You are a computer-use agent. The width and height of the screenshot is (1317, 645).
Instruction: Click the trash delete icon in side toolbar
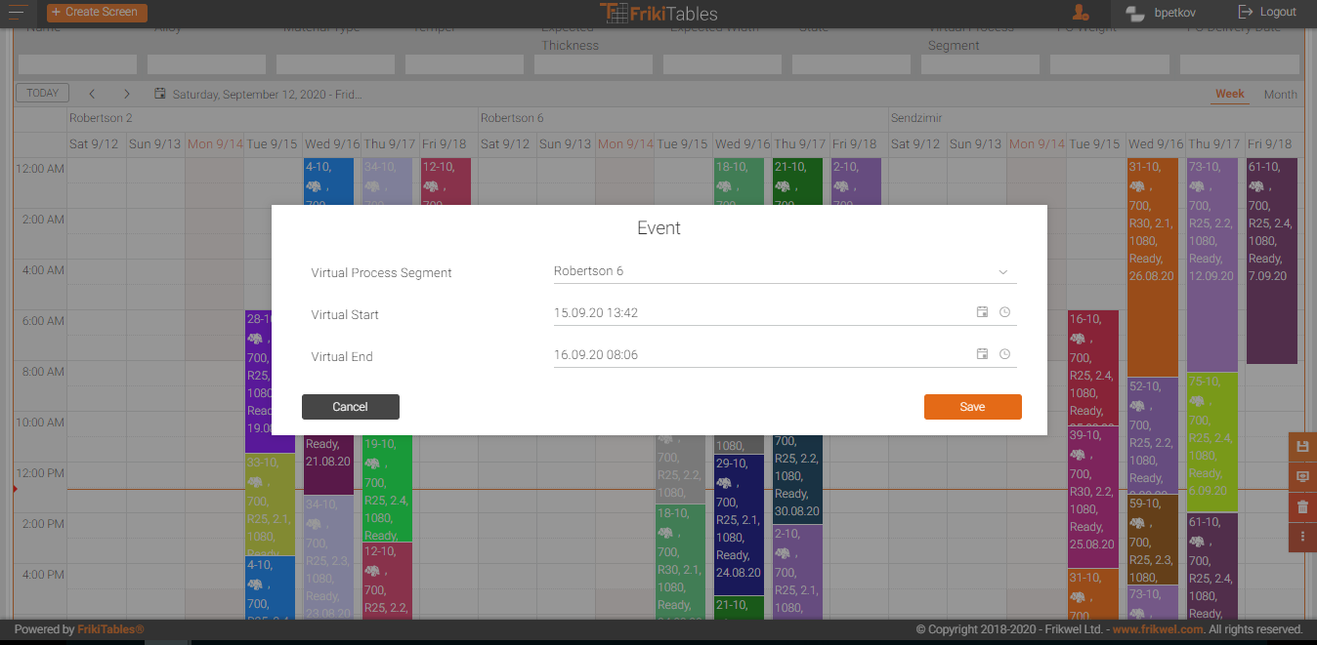click(1301, 507)
